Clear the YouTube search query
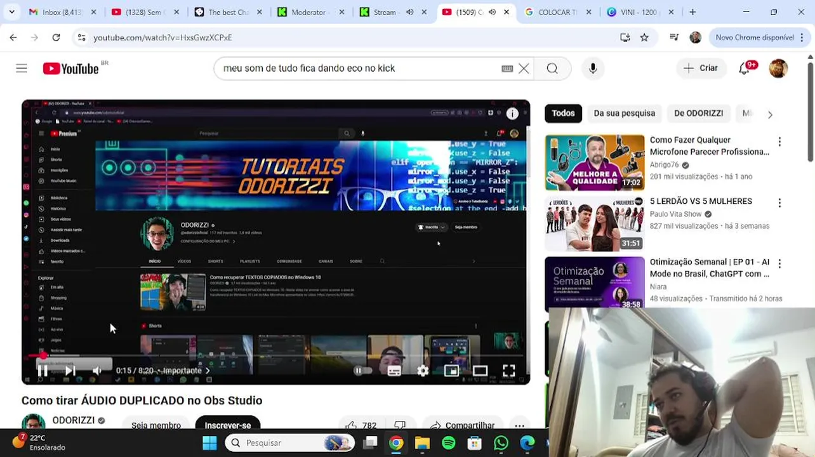Viewport: 815px width, 457px height. (x=524, y=69)
